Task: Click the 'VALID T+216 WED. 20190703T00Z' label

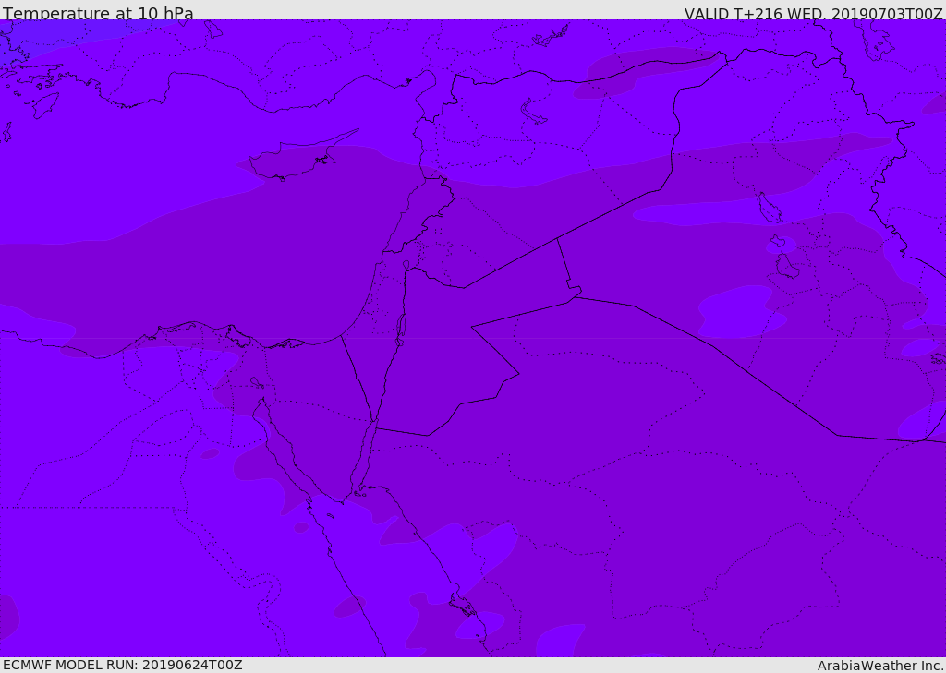Action: (x=813, y=14)
